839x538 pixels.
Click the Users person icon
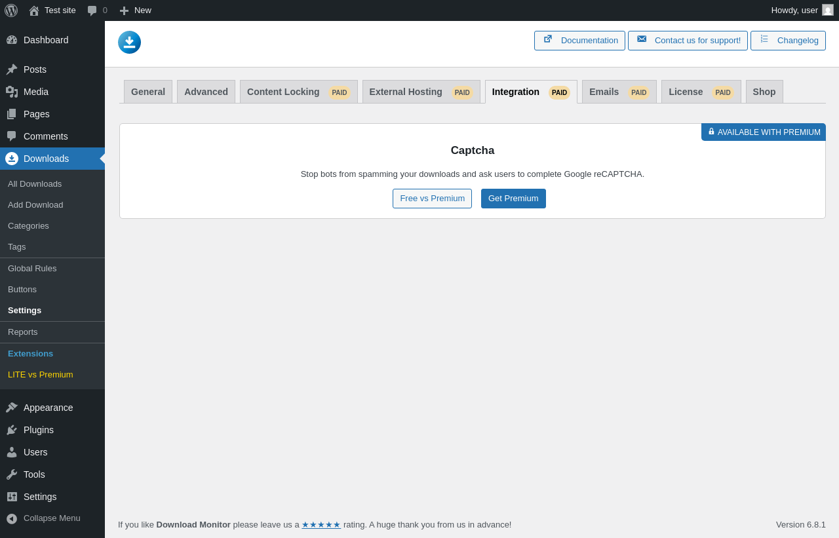click(x=12, y=452)
